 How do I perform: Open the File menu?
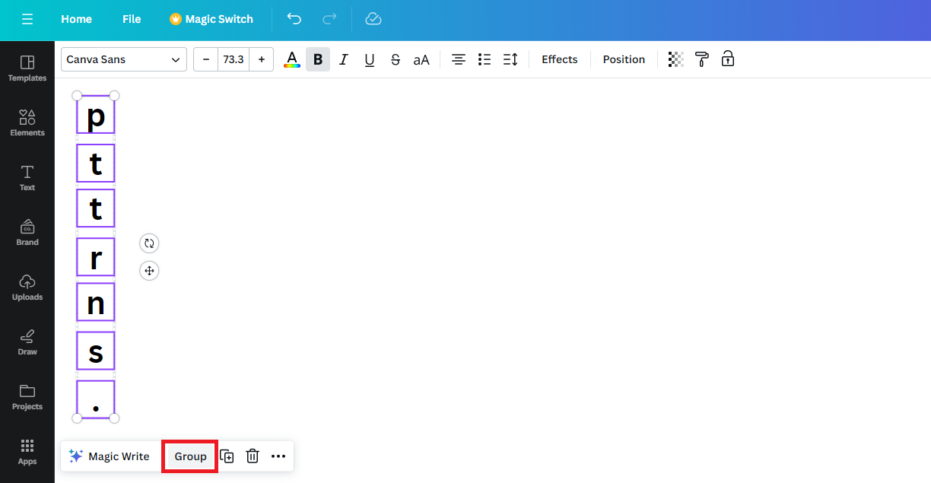[x=132, y=19]
